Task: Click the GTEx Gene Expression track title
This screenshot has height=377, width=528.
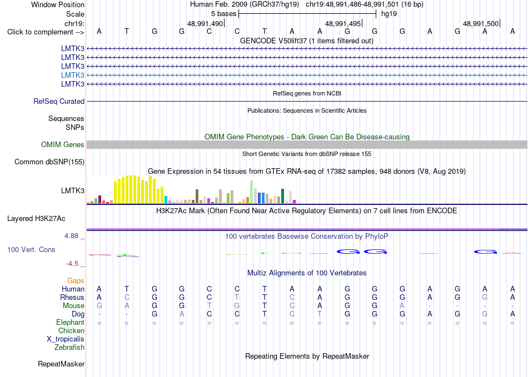Action: (307, 172)
